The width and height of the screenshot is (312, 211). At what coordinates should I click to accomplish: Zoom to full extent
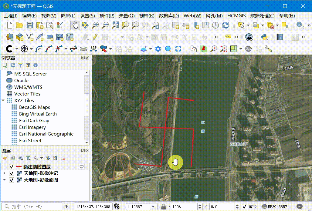[115, 25]
